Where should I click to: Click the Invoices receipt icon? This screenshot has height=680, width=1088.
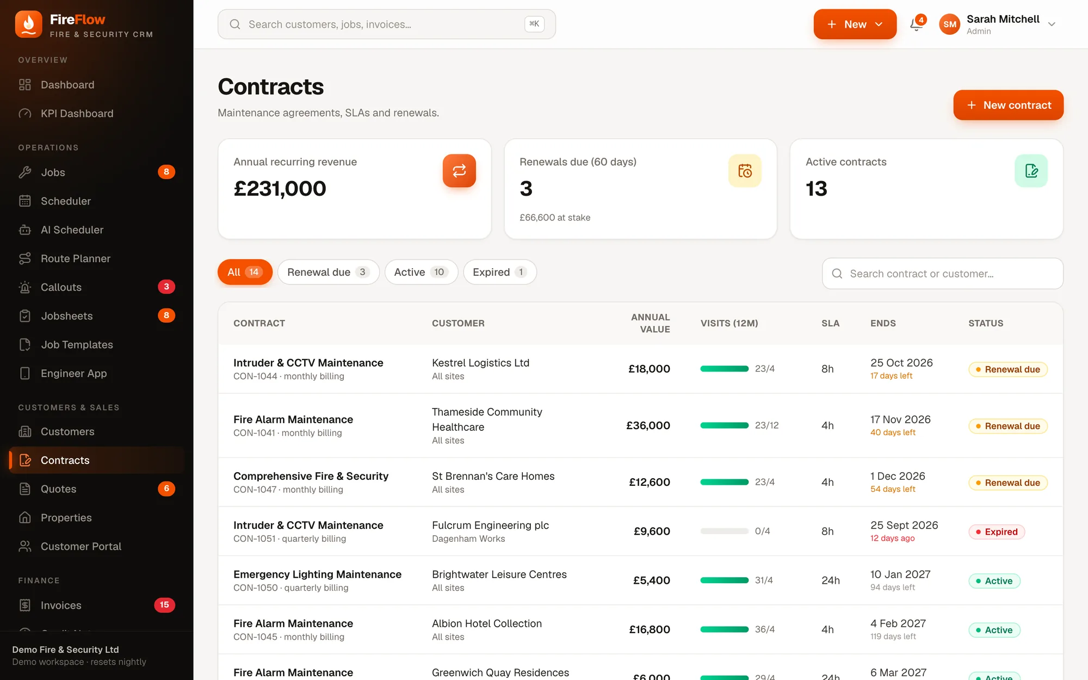click(25, 605)
